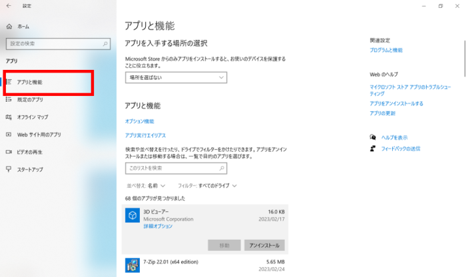Open the オプション機能 link
466x277 pixels.
(139, 121)
